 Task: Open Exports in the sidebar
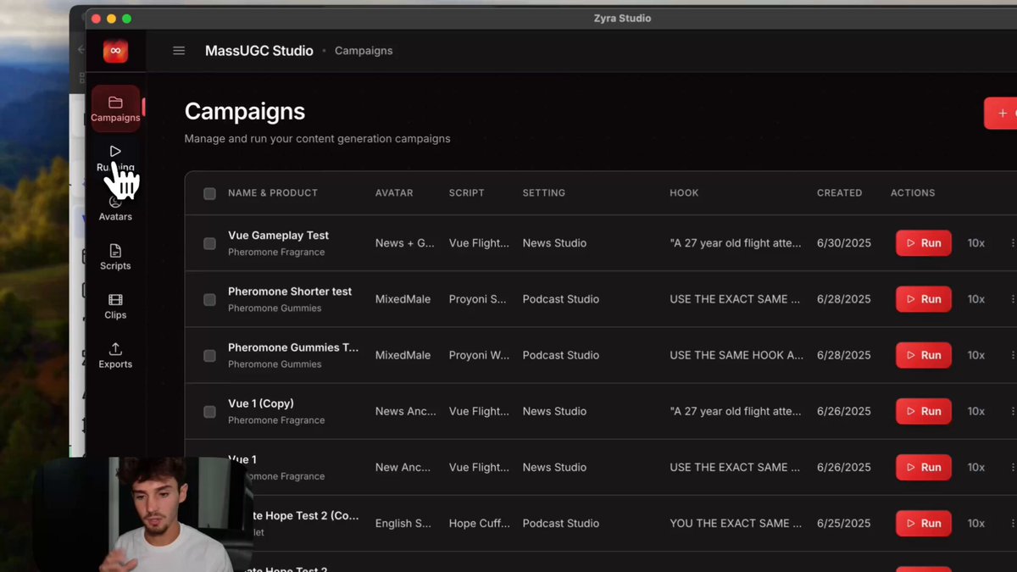click(115, 356)
